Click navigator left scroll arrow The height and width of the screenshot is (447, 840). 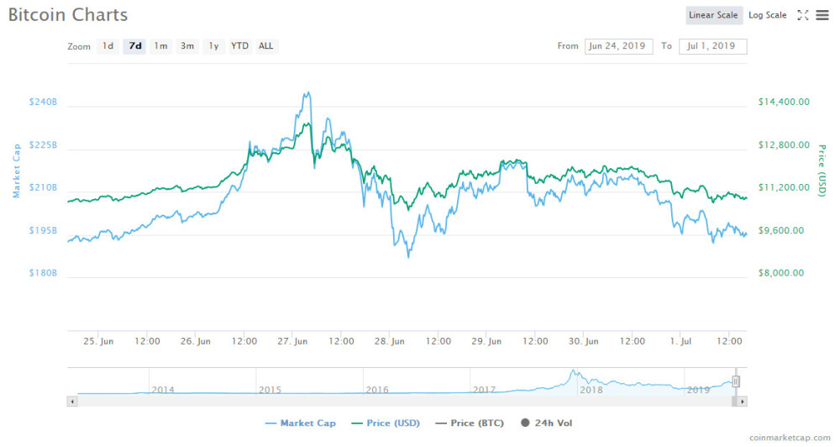[x=71, y=402]
